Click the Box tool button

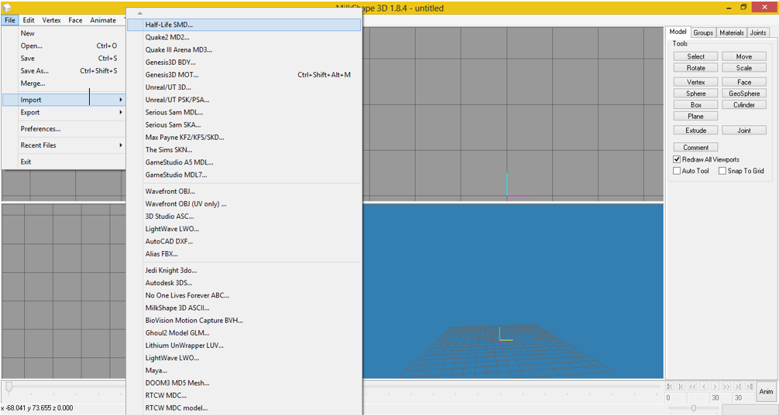(x=695, y=104)
